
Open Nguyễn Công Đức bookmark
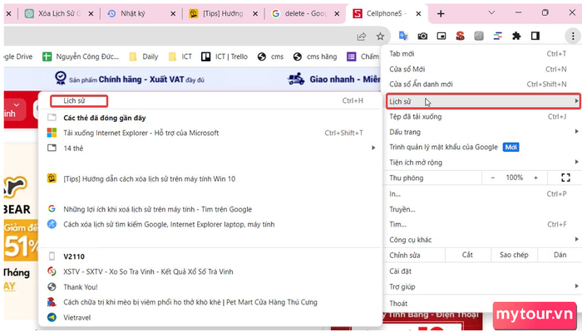point(81,56)
